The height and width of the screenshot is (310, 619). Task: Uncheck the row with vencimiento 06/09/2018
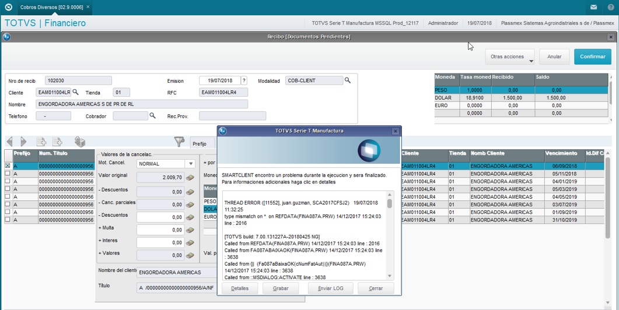[8, 166]
